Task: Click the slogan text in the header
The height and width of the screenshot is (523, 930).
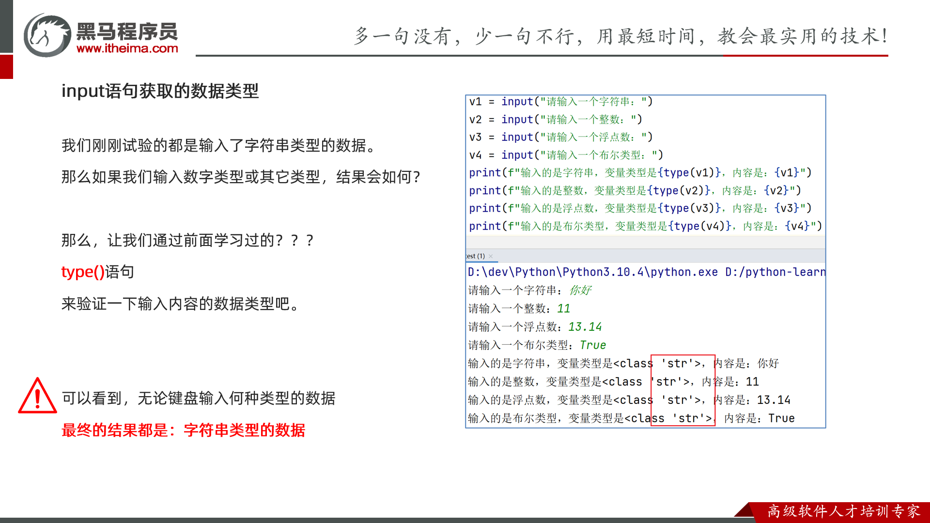Action: 621,36
